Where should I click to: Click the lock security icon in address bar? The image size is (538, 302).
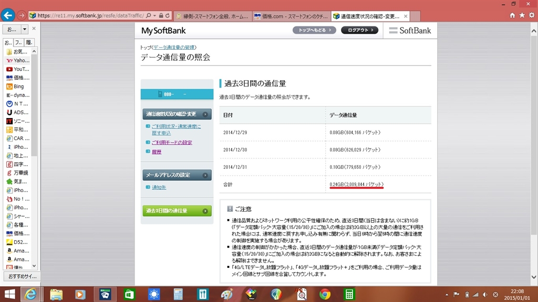161,15
